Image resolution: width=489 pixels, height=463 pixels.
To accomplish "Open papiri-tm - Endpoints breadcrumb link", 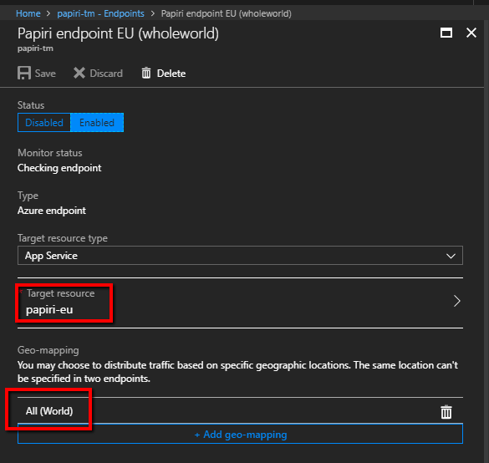I will point(100,13).
